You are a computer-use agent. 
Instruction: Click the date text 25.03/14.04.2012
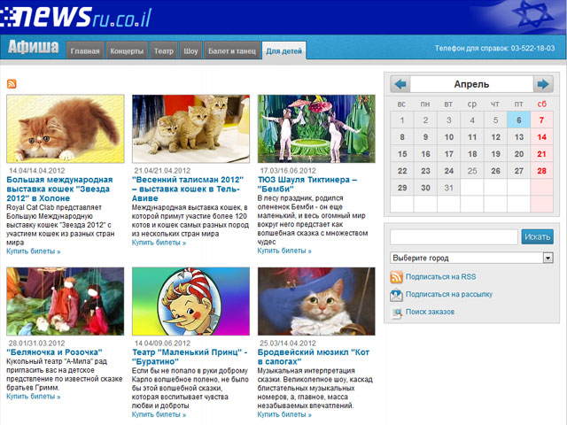point(288,343)
